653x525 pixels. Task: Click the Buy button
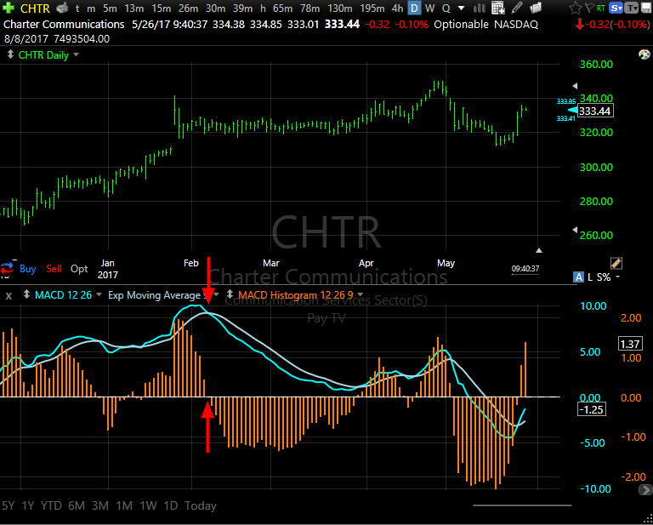pos(27,269)
